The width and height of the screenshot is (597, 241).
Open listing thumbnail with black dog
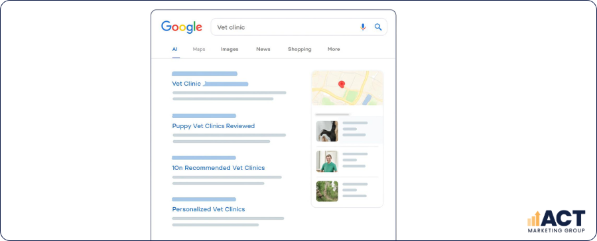(327, 131)
